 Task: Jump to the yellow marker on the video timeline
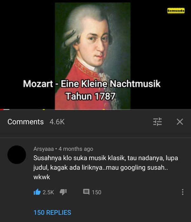point(44,109)
